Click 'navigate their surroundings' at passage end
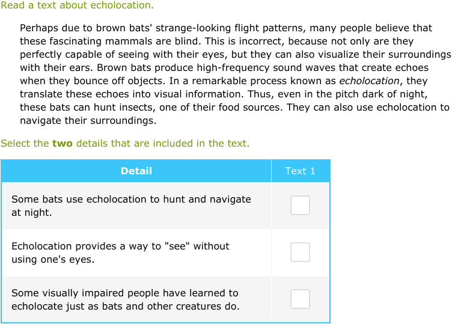This screenshot has height=324, width=452. (x=88, y=120)
